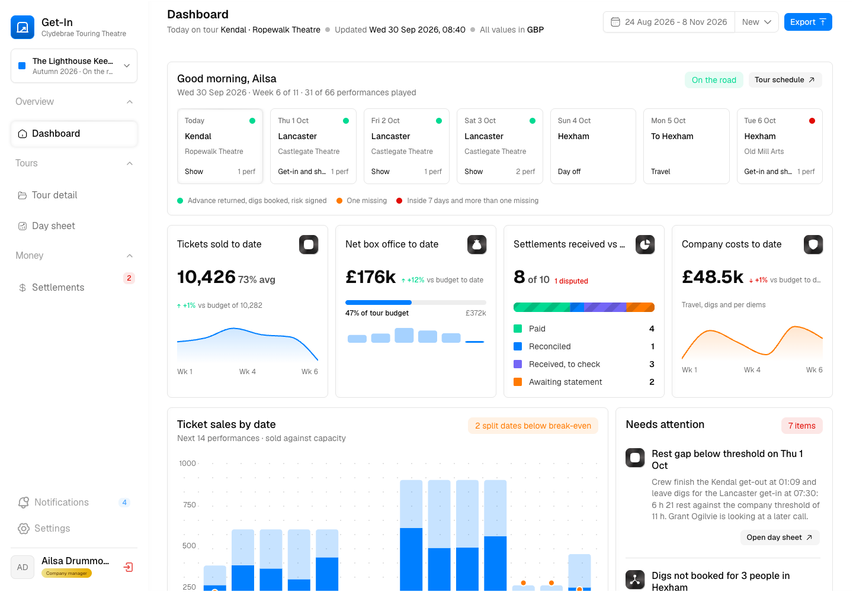Click the Get-In app logo icon

pos(23,27)
